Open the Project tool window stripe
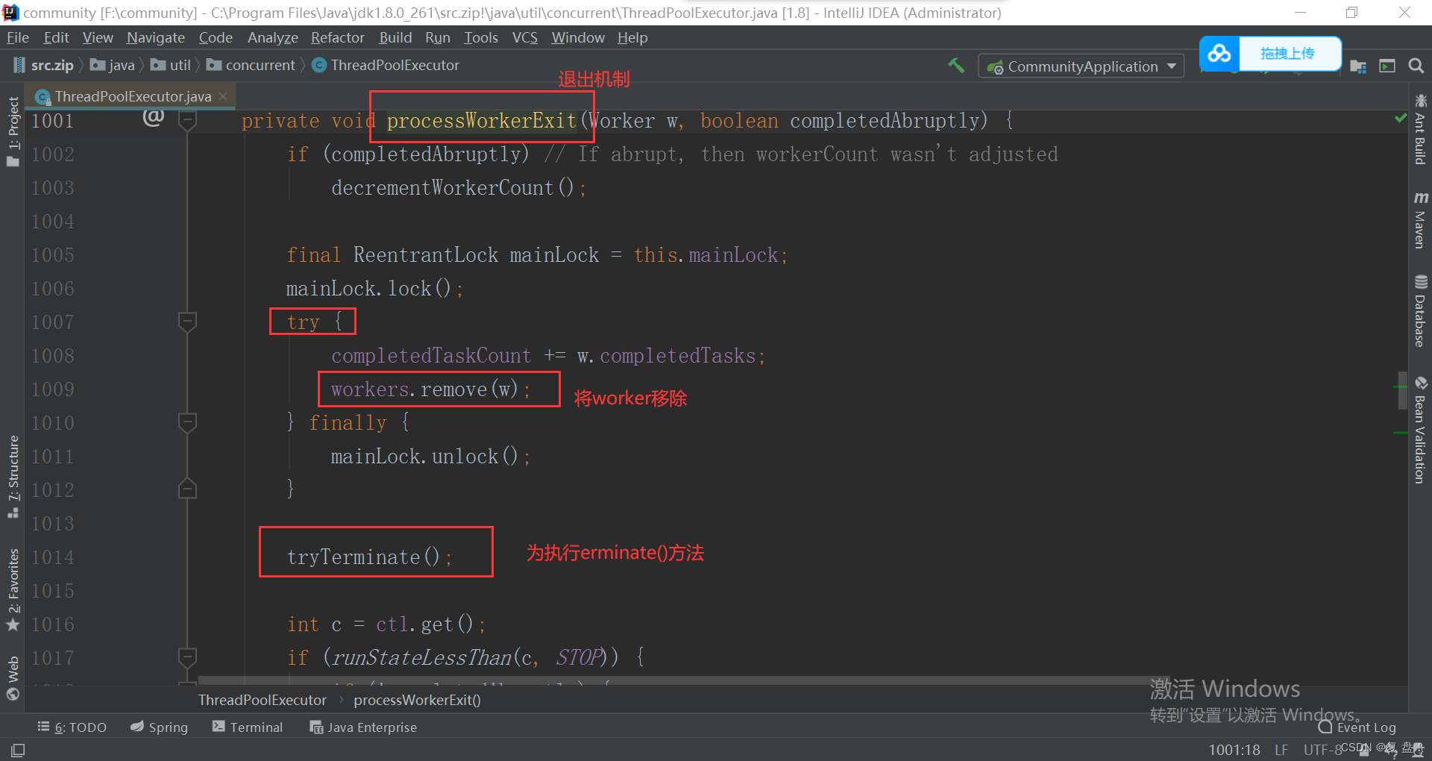 13,131
